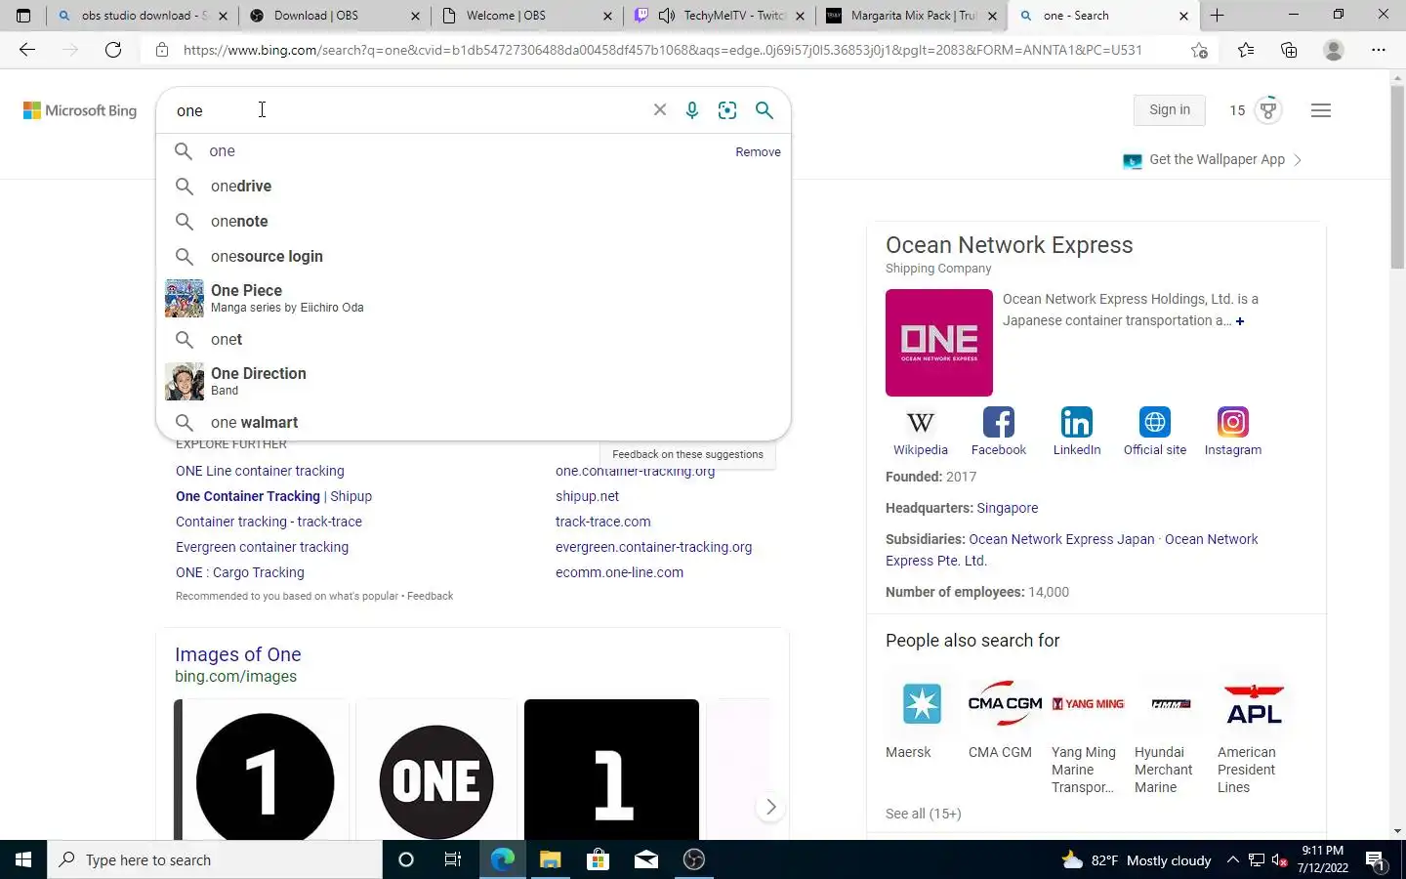Go back to previous page

[27, 50]
